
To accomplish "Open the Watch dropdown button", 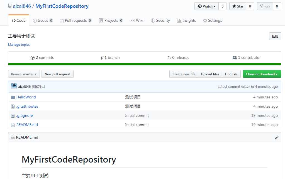I will coord(206,6).
